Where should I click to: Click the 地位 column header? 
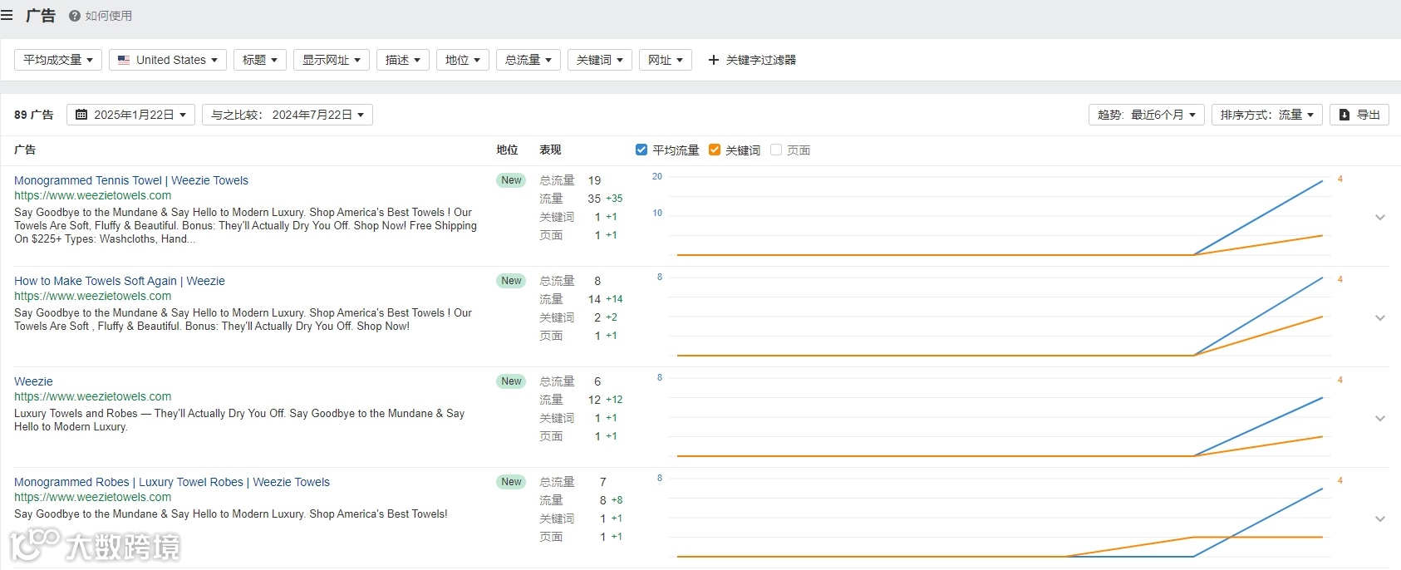click(507, 150)
